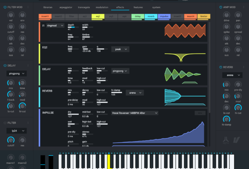Open the FILTER MOD options menu dots
249x169 pixels.
click(x=28, y=7)
